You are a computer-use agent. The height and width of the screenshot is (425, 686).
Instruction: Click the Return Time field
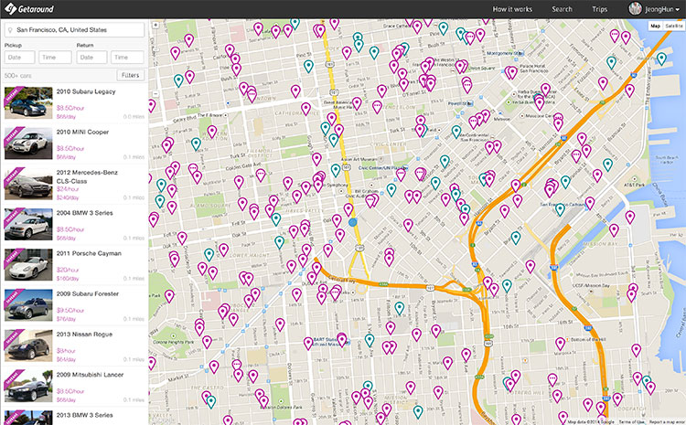point(127,58)
